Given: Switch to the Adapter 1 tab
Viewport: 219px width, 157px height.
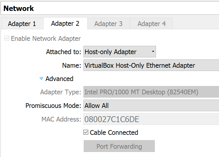Looking at the screenshot, I should point(22,24).
